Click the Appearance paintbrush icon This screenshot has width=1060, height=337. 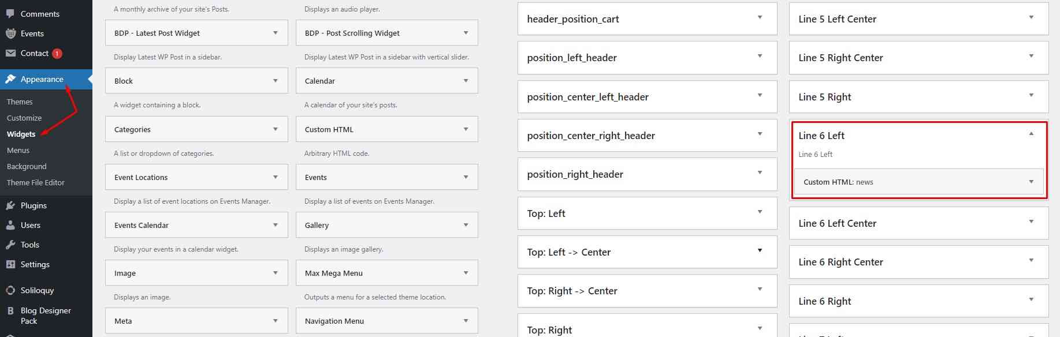(x=10, y=79)
